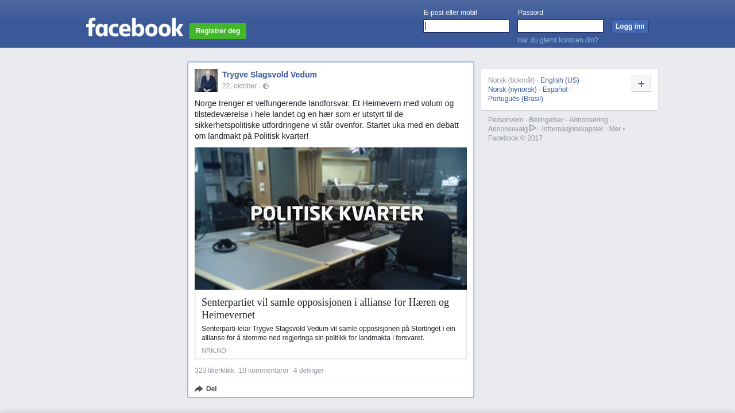Click the NRK.NO source label
Screen dimensions: 735x413
[x=214, y=350]
